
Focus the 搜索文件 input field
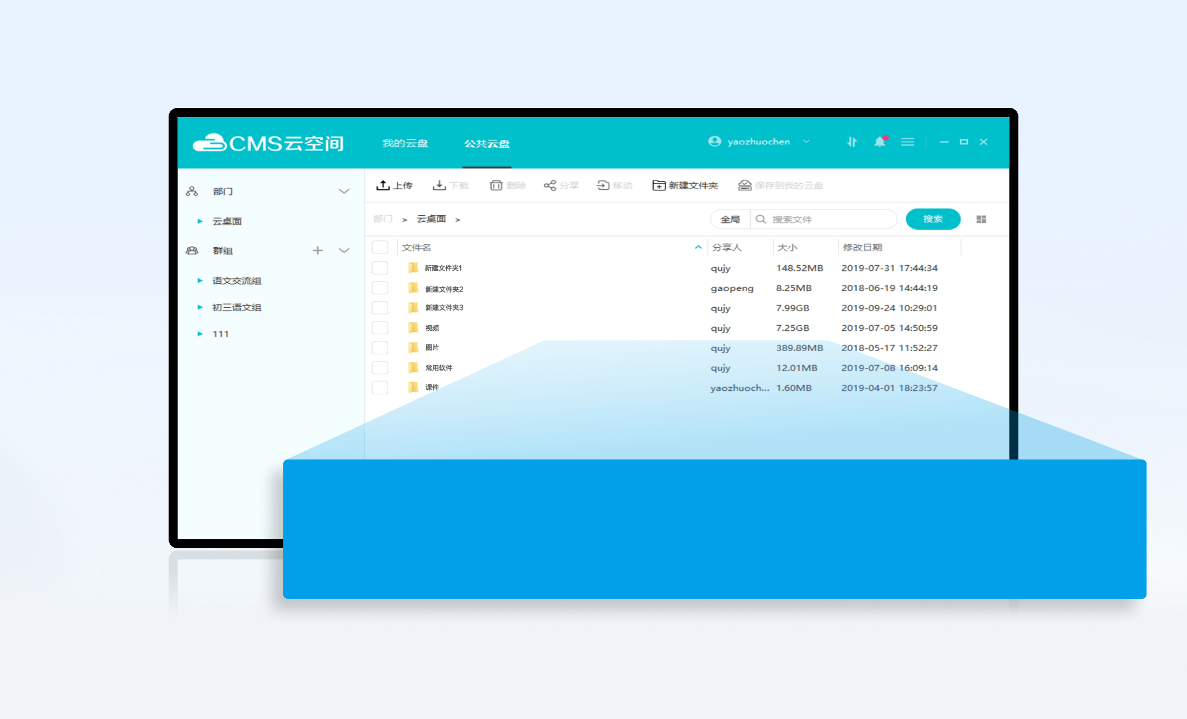point(824,219)
